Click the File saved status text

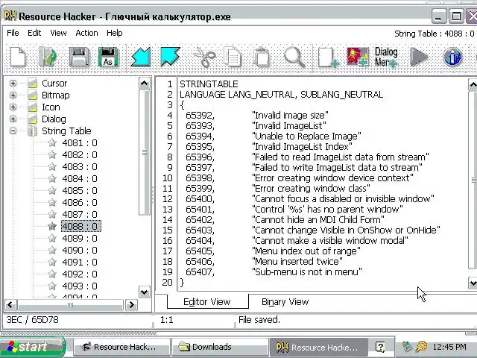[x=259, y=320]
